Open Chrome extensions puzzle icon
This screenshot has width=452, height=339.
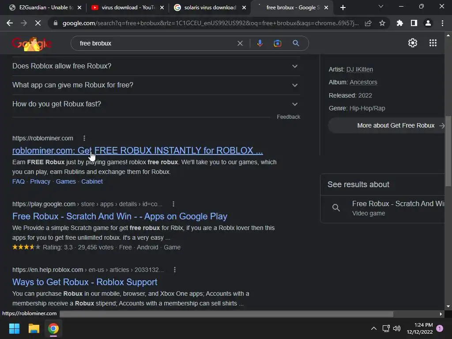tap(399, 23)
